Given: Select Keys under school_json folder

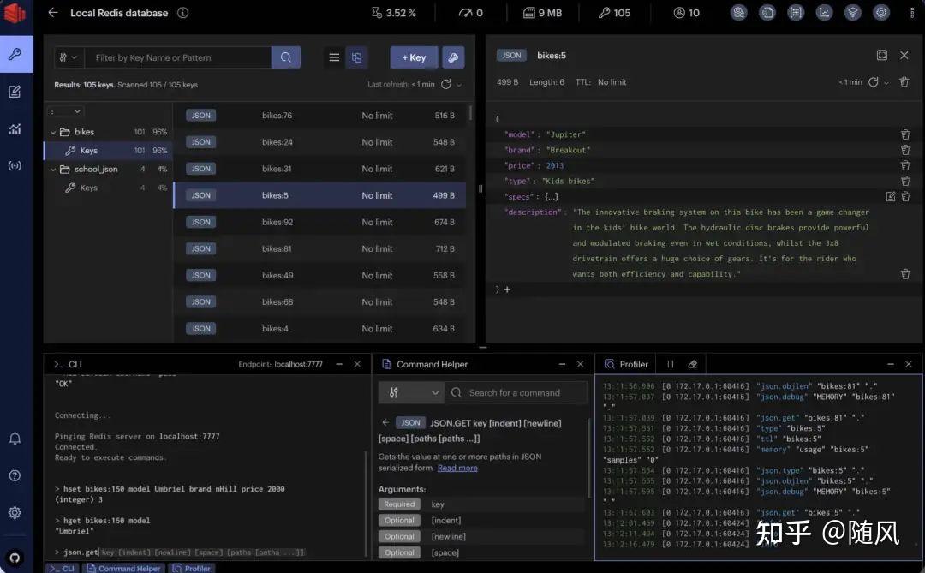Looking at the screenshot, I should (x=107, y=188).
